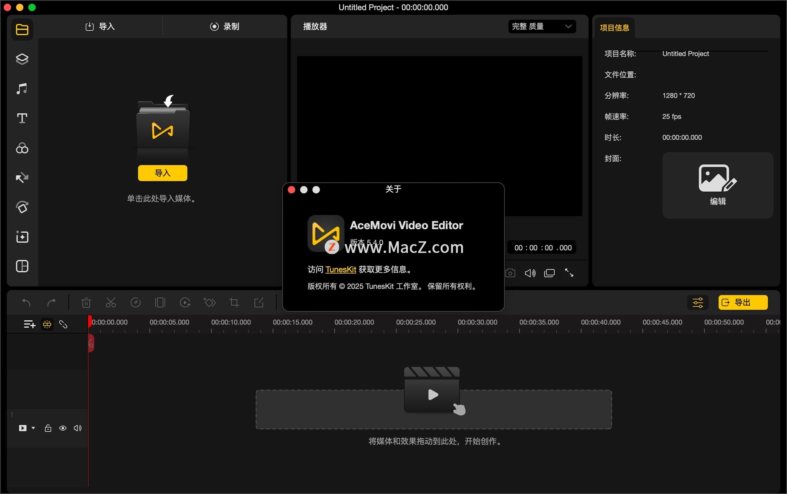Click the player aspect ratio frame icon
This screenshot has width=787, height=494.
click(549, 273)
